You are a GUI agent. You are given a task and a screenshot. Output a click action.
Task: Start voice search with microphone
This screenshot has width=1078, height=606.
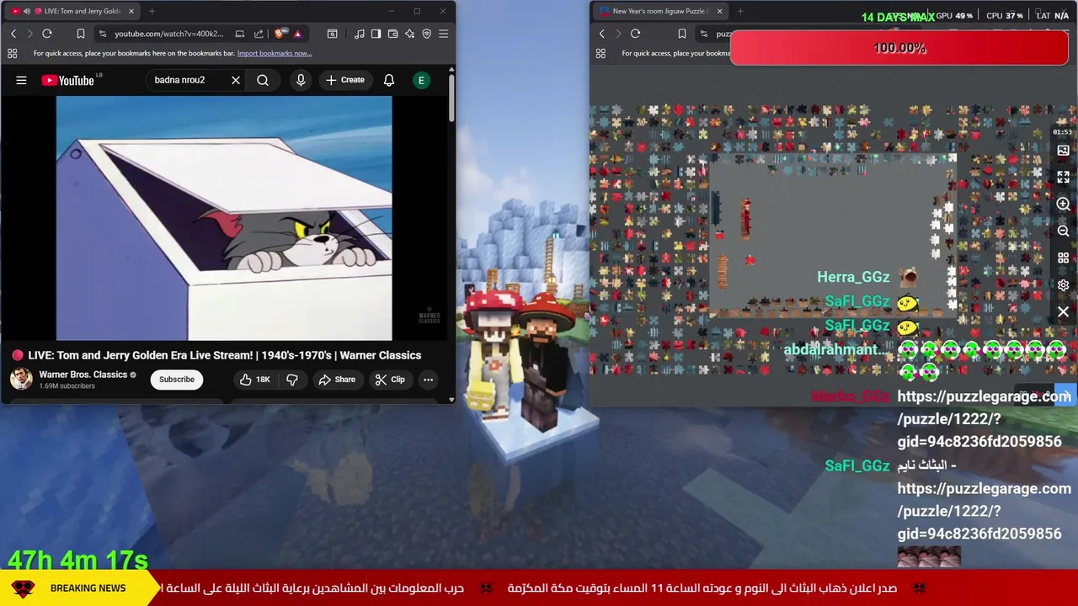click(x=301, y=80)
